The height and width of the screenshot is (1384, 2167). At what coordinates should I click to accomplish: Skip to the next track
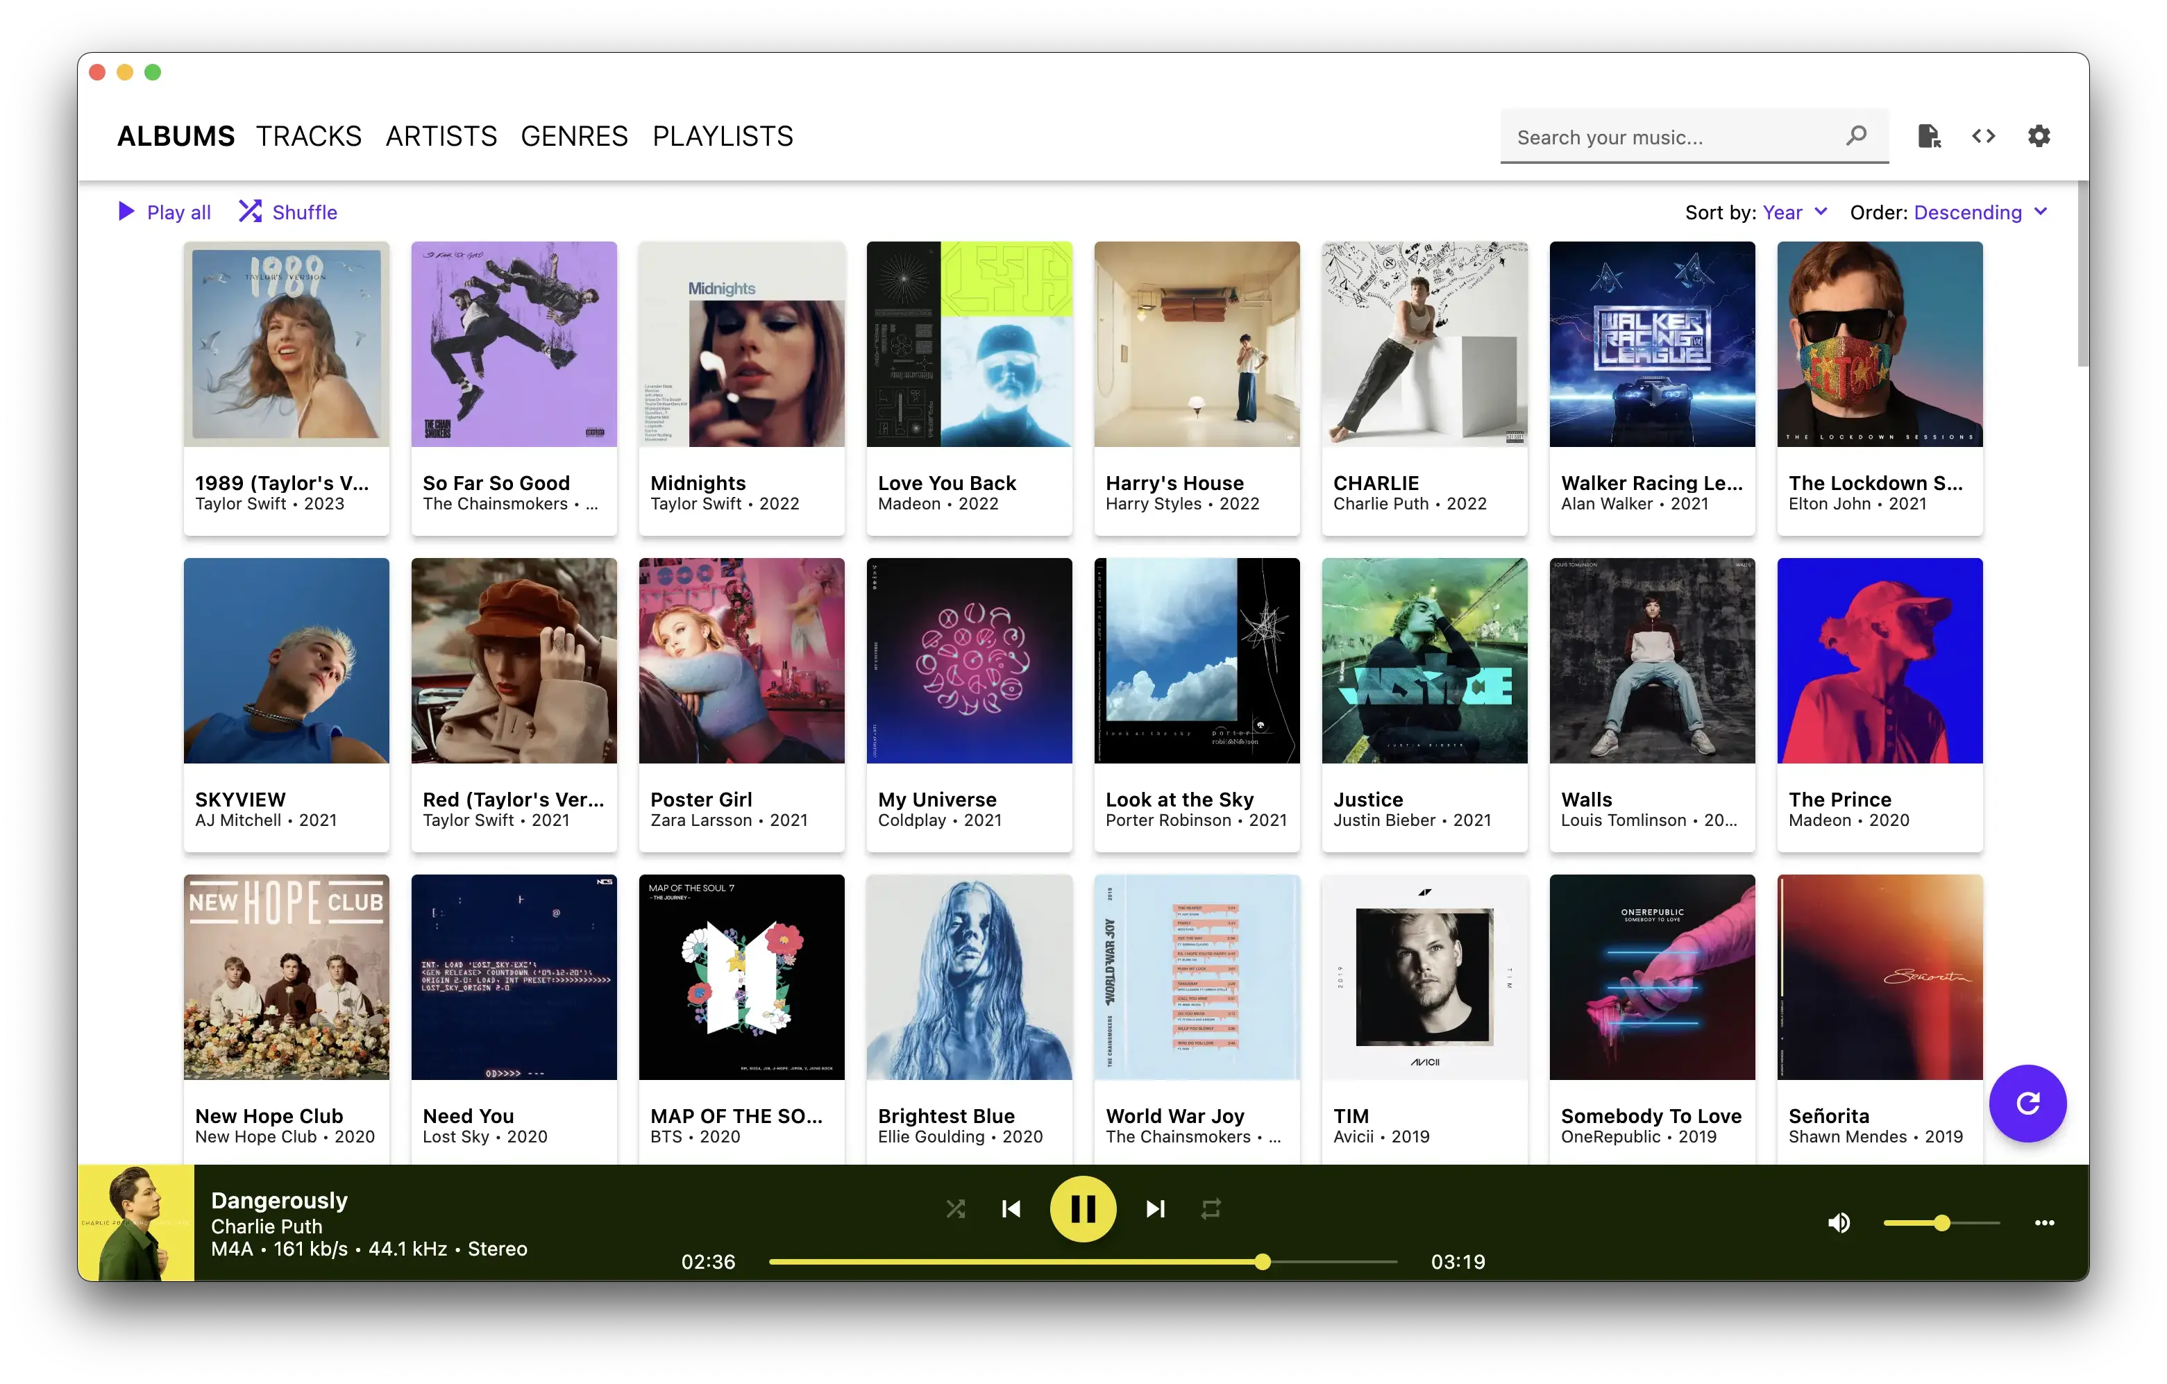1156,1208
